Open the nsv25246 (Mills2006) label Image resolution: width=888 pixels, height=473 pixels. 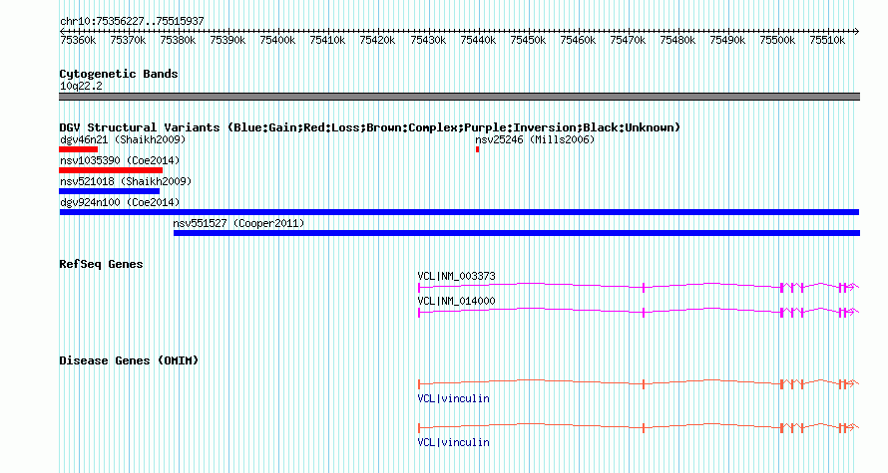535,139
